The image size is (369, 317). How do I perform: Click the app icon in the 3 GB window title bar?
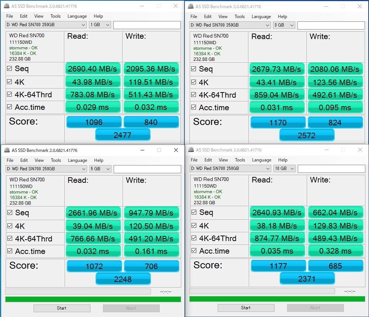(191, 6)
